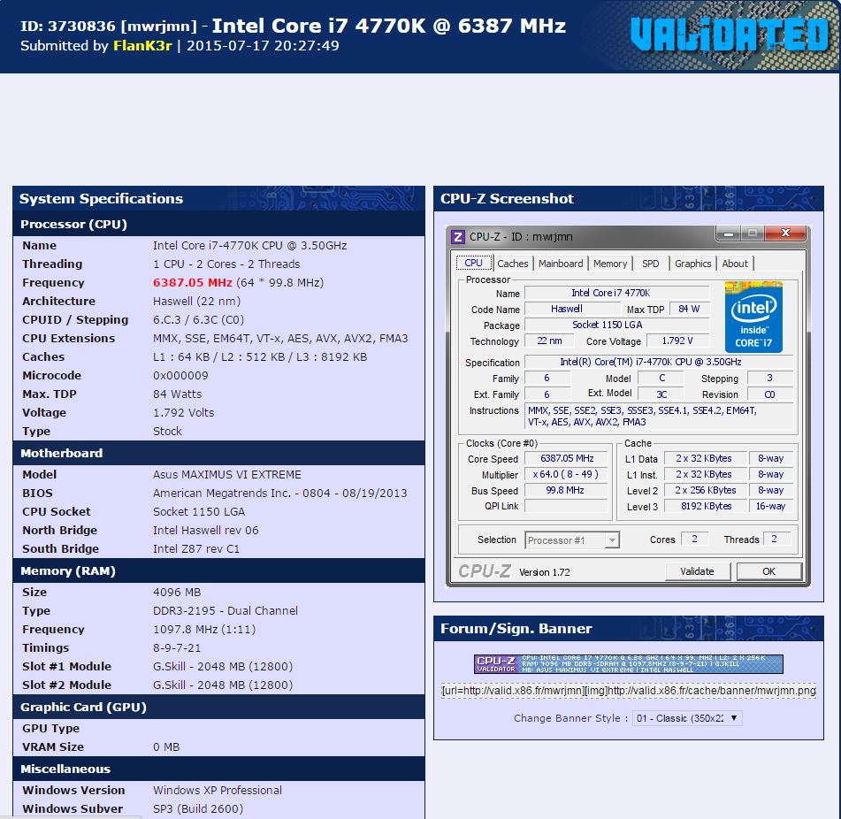Click the Graphic Card (GPU) section header
This screenshot has width=841, height=819.
(x=218, y=708)
